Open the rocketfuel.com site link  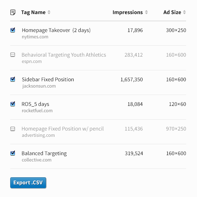(37, 111)
